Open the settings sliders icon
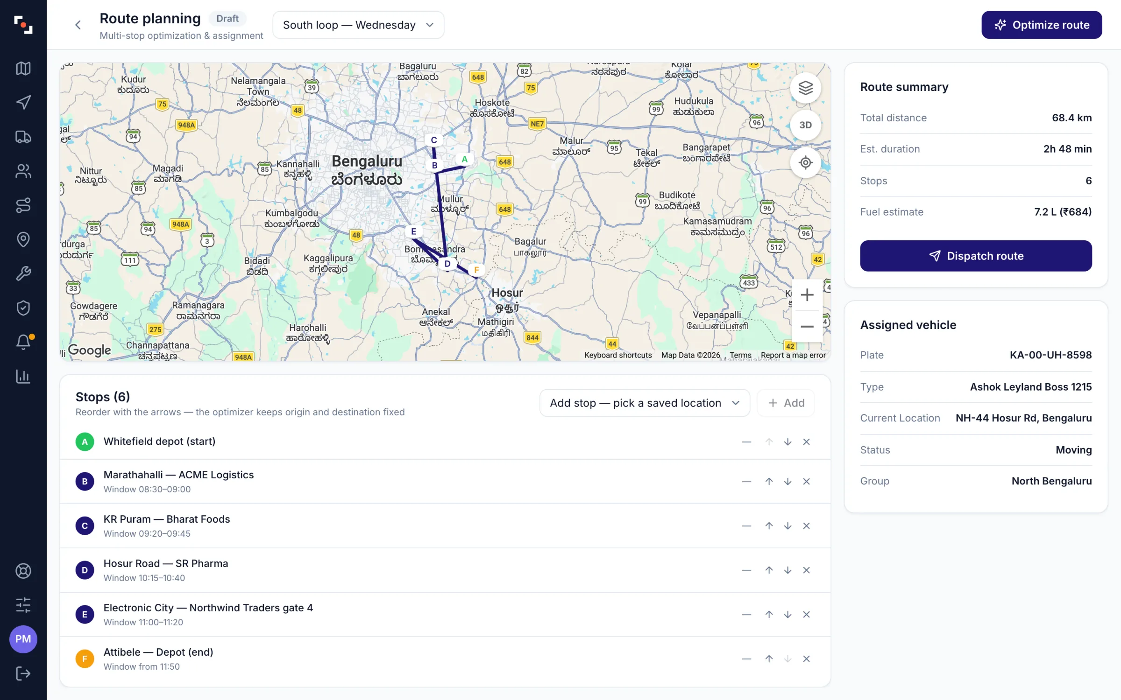The height and width of the screenshot is (700, 1121). [x=23, y=605]
